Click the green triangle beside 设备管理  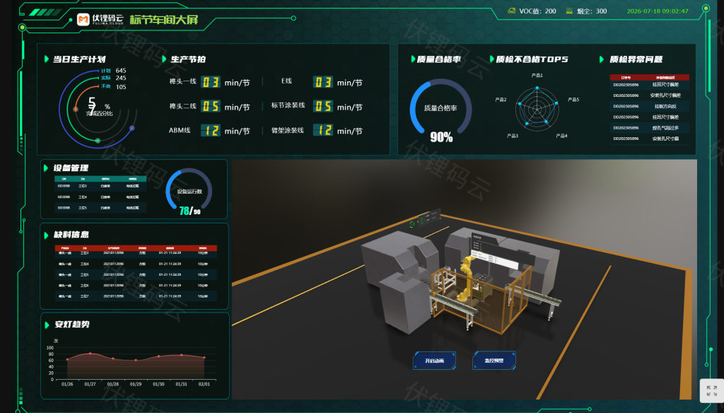click(x=46, y=168)
